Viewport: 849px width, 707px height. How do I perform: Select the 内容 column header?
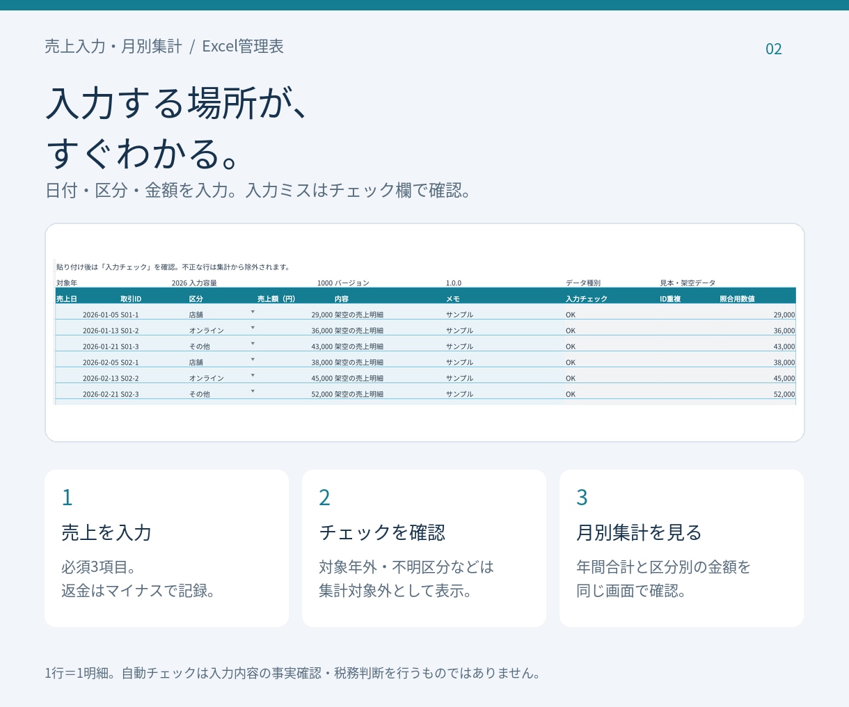coord(342,299)
